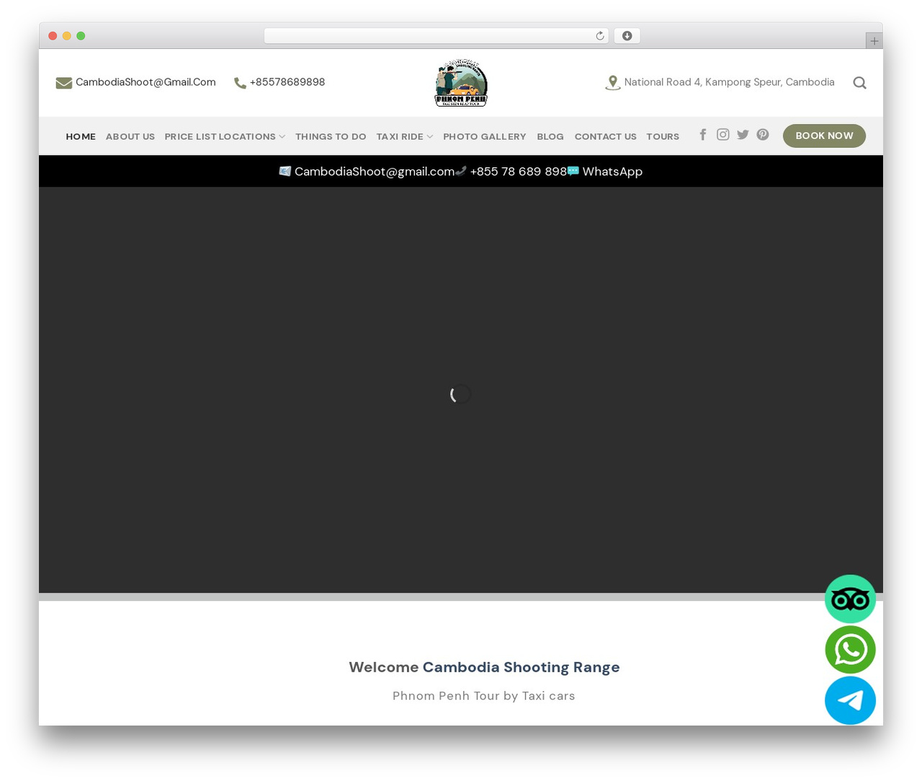Open the Instagram icon in navigation bar
The height and width of the screenshot is (781, 922).
pyautogui.click(x=723, y=135)
